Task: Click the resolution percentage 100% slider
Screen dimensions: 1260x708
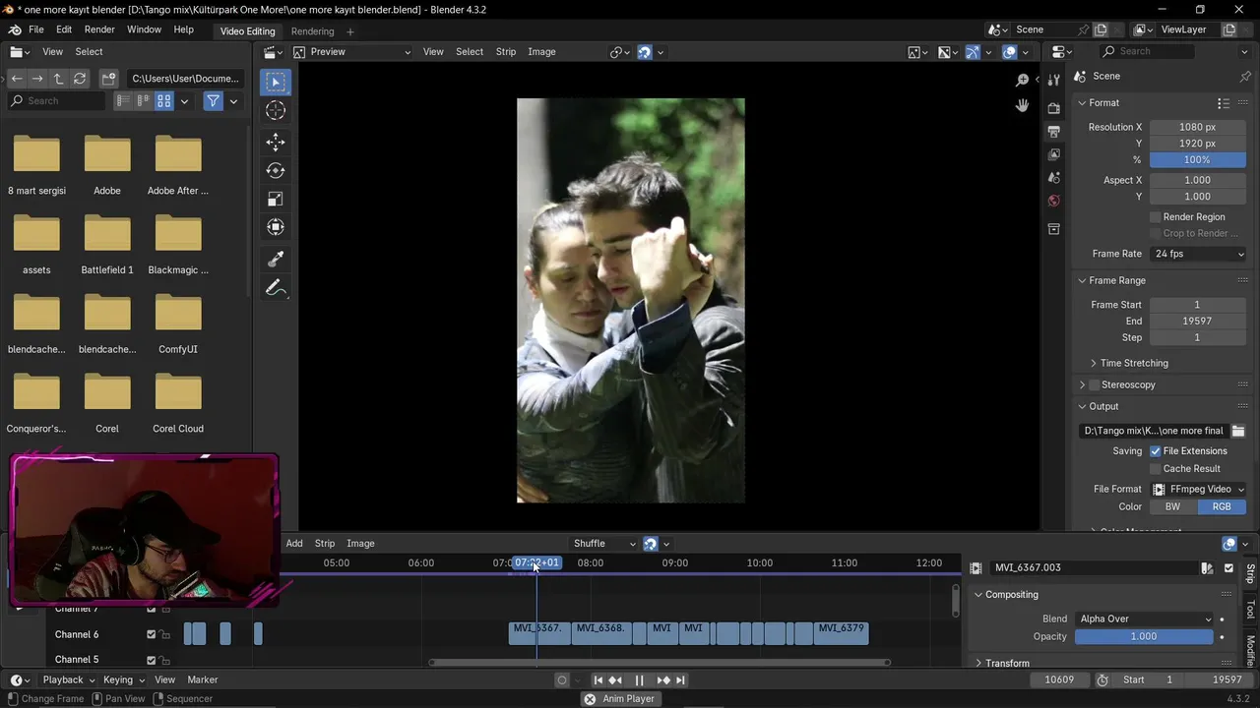Action: pos(1198,159)
